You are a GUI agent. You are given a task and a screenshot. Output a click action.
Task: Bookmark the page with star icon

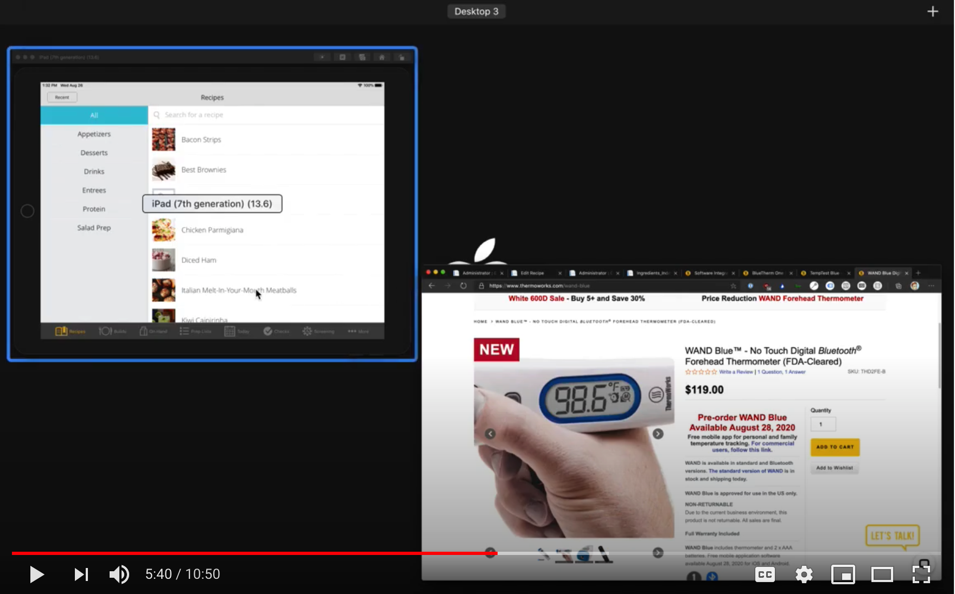pyautogui.click(x=733, y=286)
